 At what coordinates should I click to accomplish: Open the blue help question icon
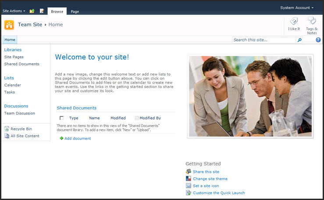(318, 40)
